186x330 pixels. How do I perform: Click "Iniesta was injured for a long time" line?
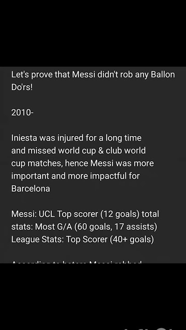pos(76,138)
